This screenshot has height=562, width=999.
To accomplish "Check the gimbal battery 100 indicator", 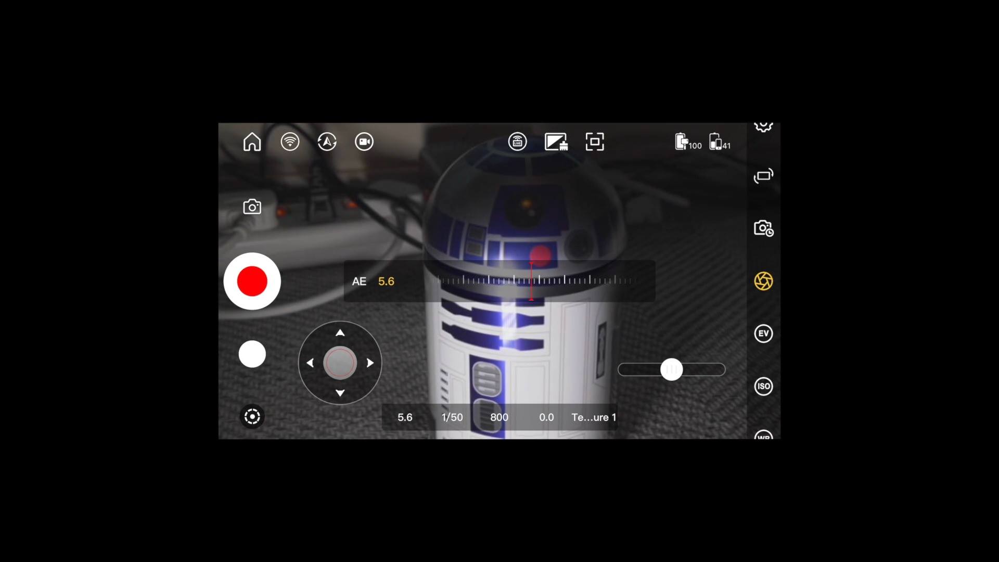I will click(688, 142).
